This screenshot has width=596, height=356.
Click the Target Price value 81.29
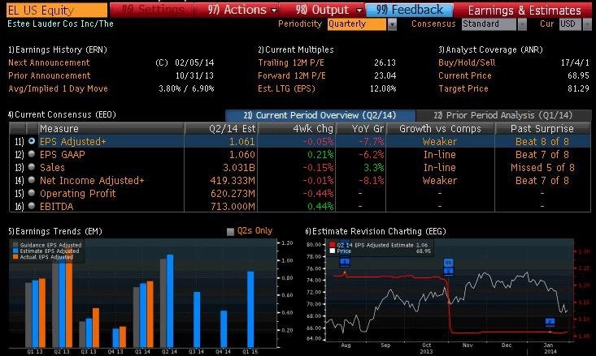pyautogui.click(x=578, y=88)
